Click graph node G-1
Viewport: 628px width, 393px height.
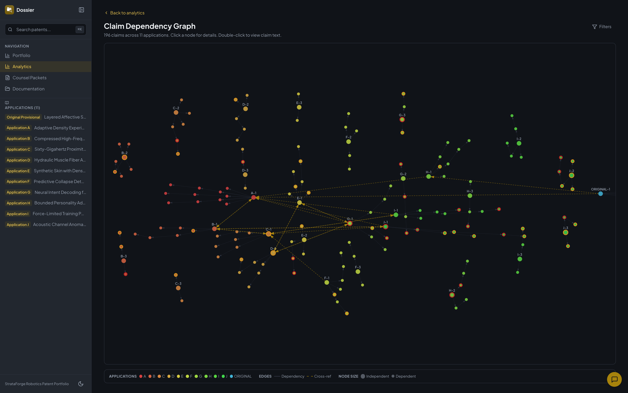pos(350,223)
